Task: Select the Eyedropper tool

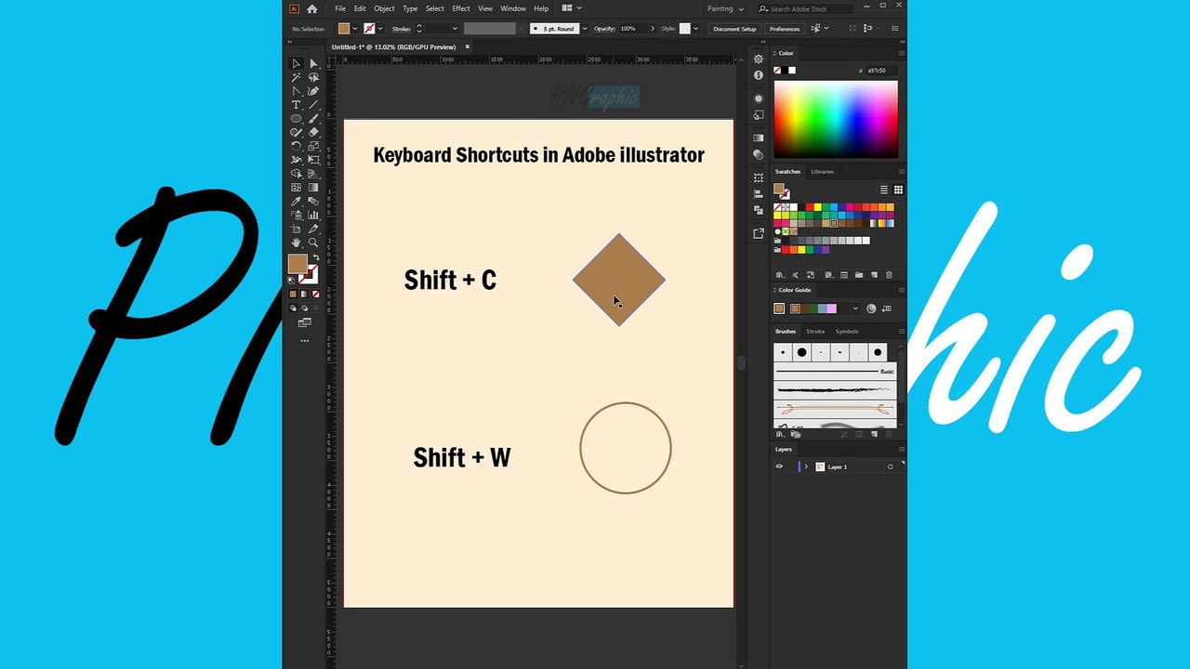Action: [x=296, y=201]
